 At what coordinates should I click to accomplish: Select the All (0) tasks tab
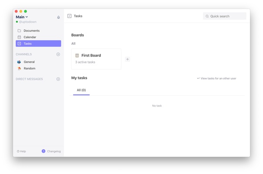81,90
